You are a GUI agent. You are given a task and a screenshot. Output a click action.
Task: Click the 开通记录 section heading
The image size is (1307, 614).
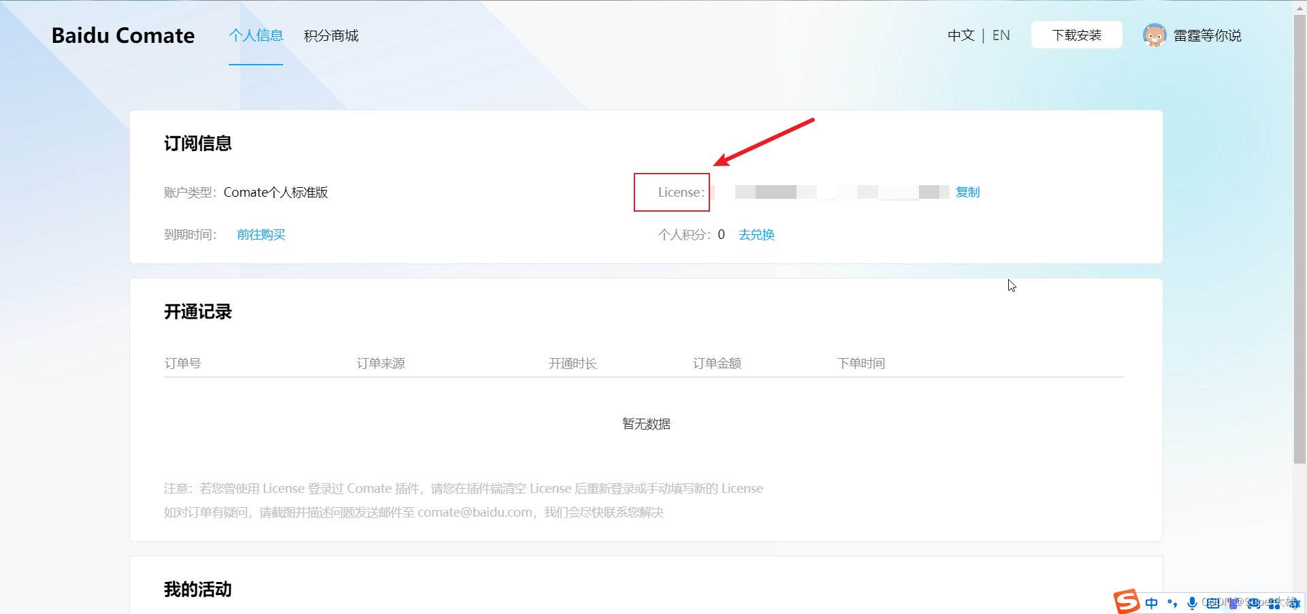click(x=197, y=312)
